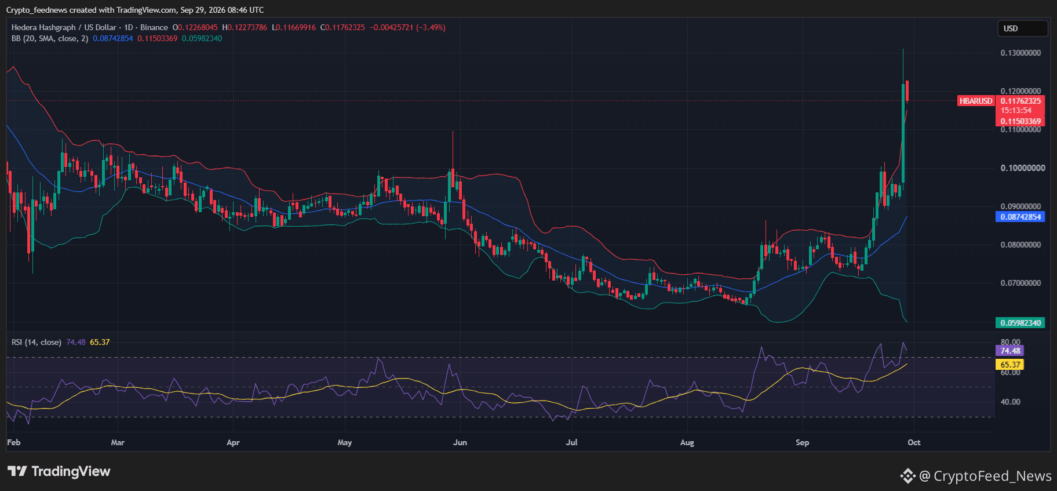Open the USD currency selector
This screenshot has width=1057, height=491.
click(x=1022, y=28)
